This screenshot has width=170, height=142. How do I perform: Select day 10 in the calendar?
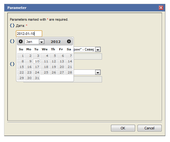click(x=36, y=61)
